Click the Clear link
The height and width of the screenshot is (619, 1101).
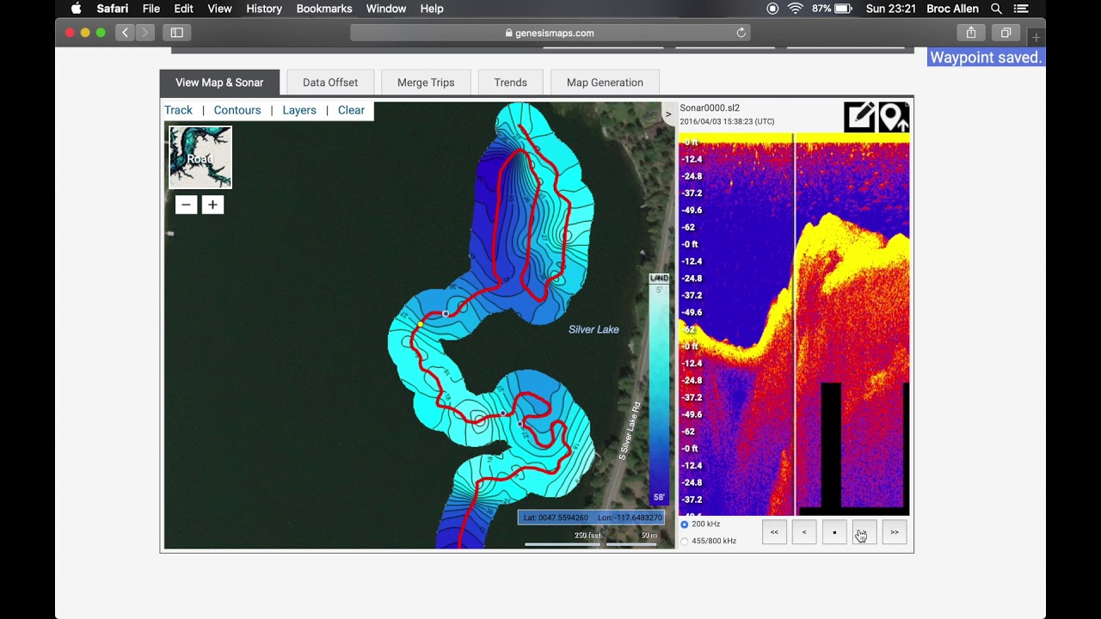[x=351, y=110]
